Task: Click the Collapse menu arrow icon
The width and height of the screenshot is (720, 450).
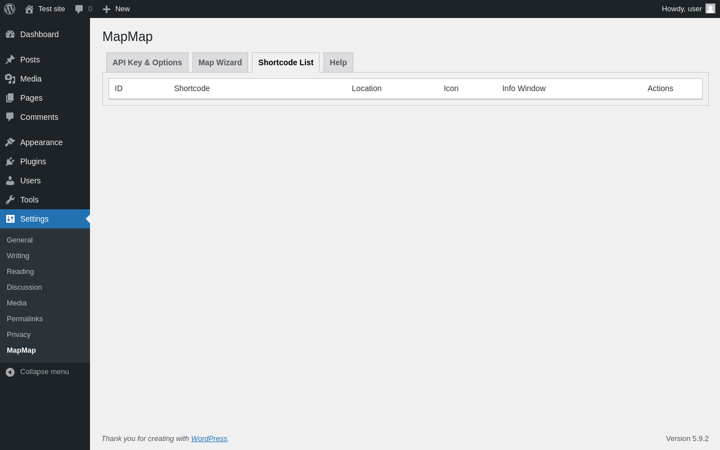Action: tap(10, 372)
